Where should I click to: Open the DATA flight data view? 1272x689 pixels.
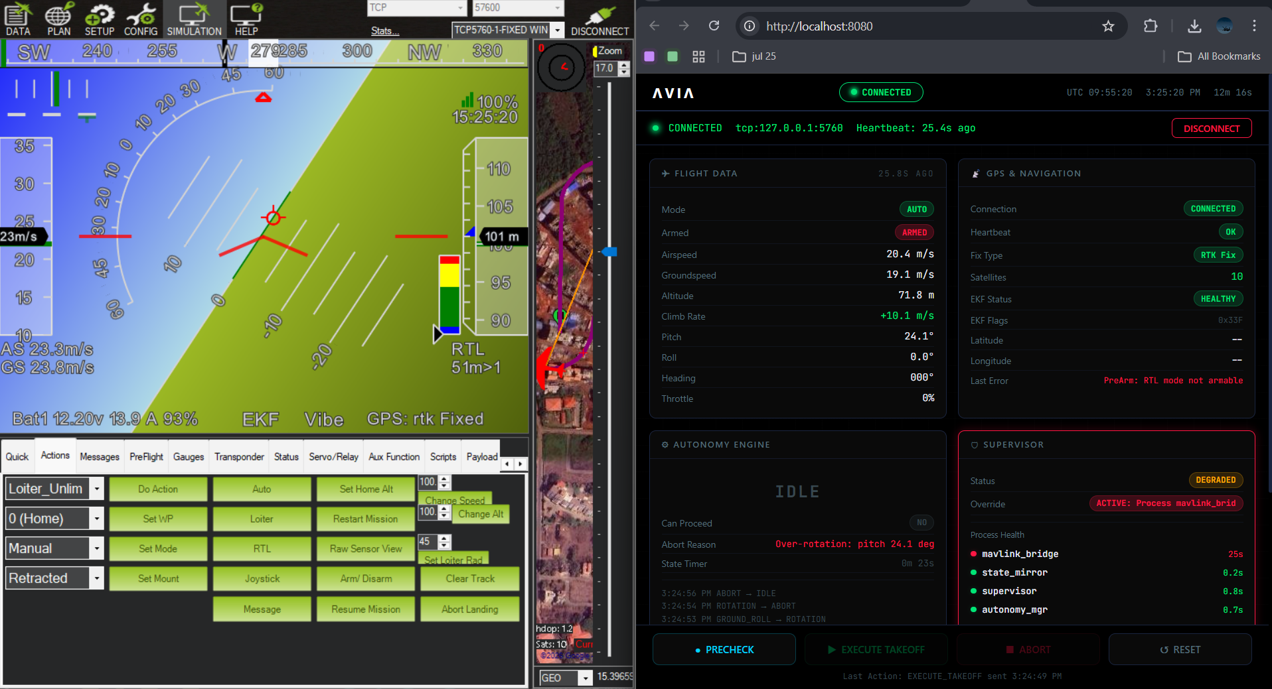[18, 19]
